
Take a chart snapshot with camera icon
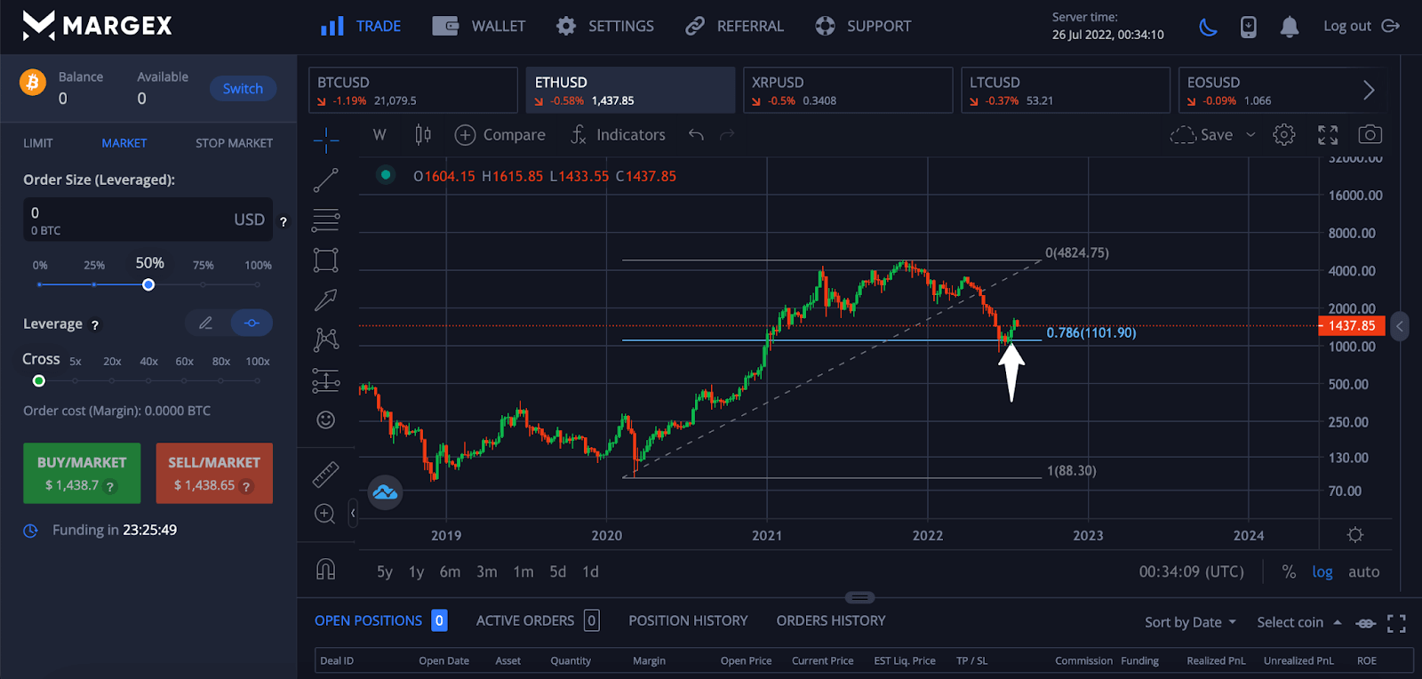point(1370,135)
